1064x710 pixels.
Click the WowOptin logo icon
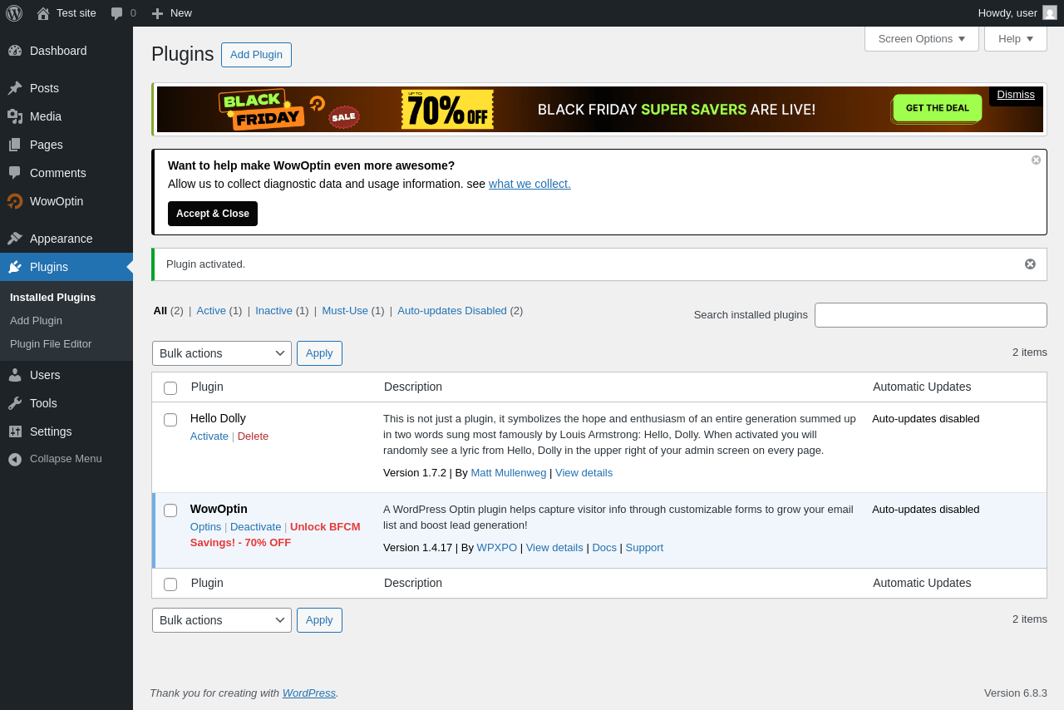click(15, 201)
